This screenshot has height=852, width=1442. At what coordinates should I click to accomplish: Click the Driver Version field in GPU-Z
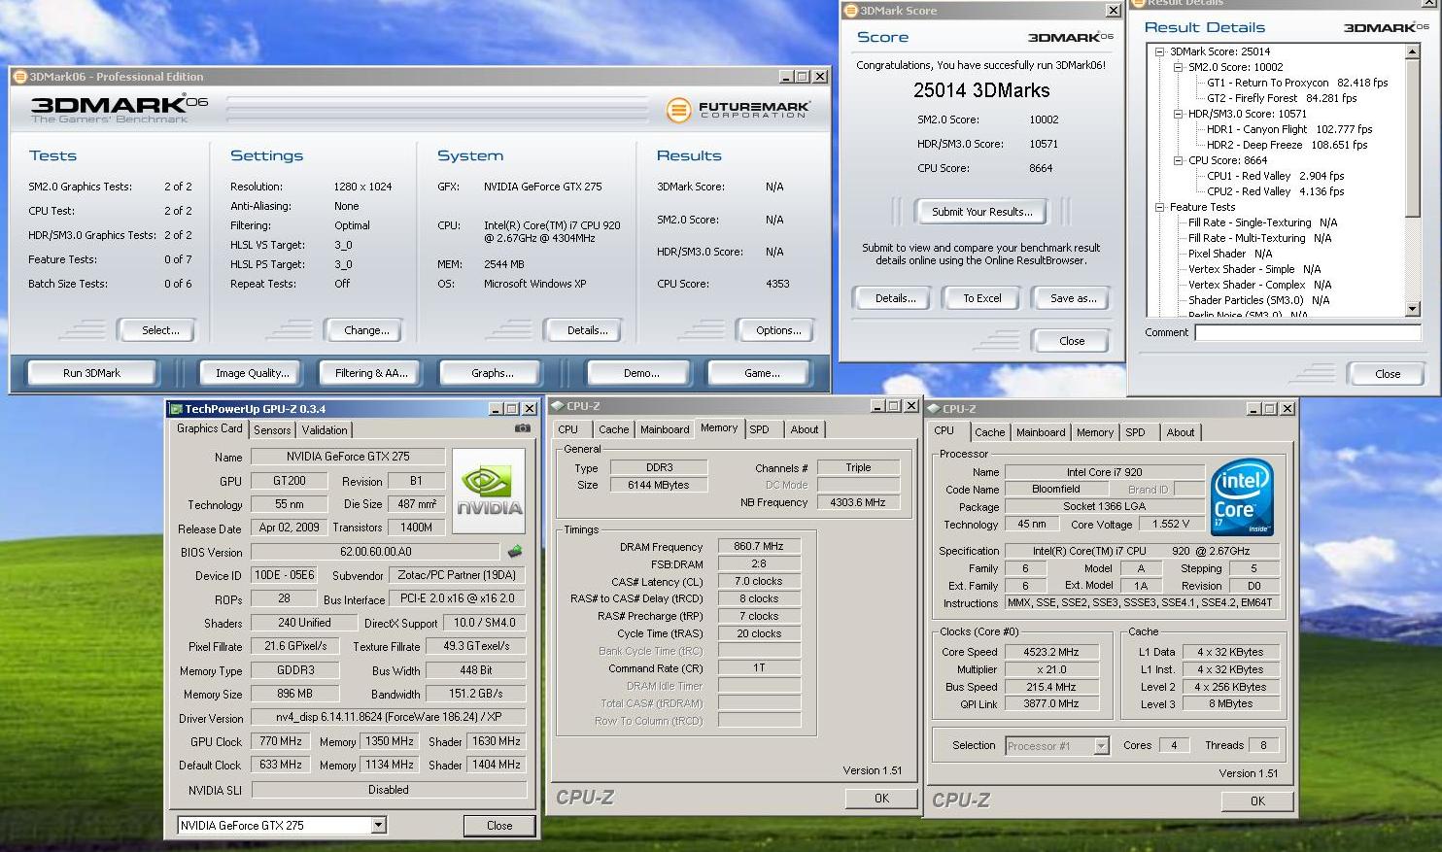point(388,718)
